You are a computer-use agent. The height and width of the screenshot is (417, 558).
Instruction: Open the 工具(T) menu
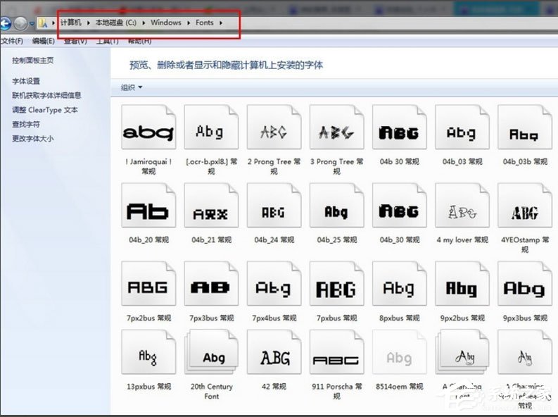pos(107,41)
